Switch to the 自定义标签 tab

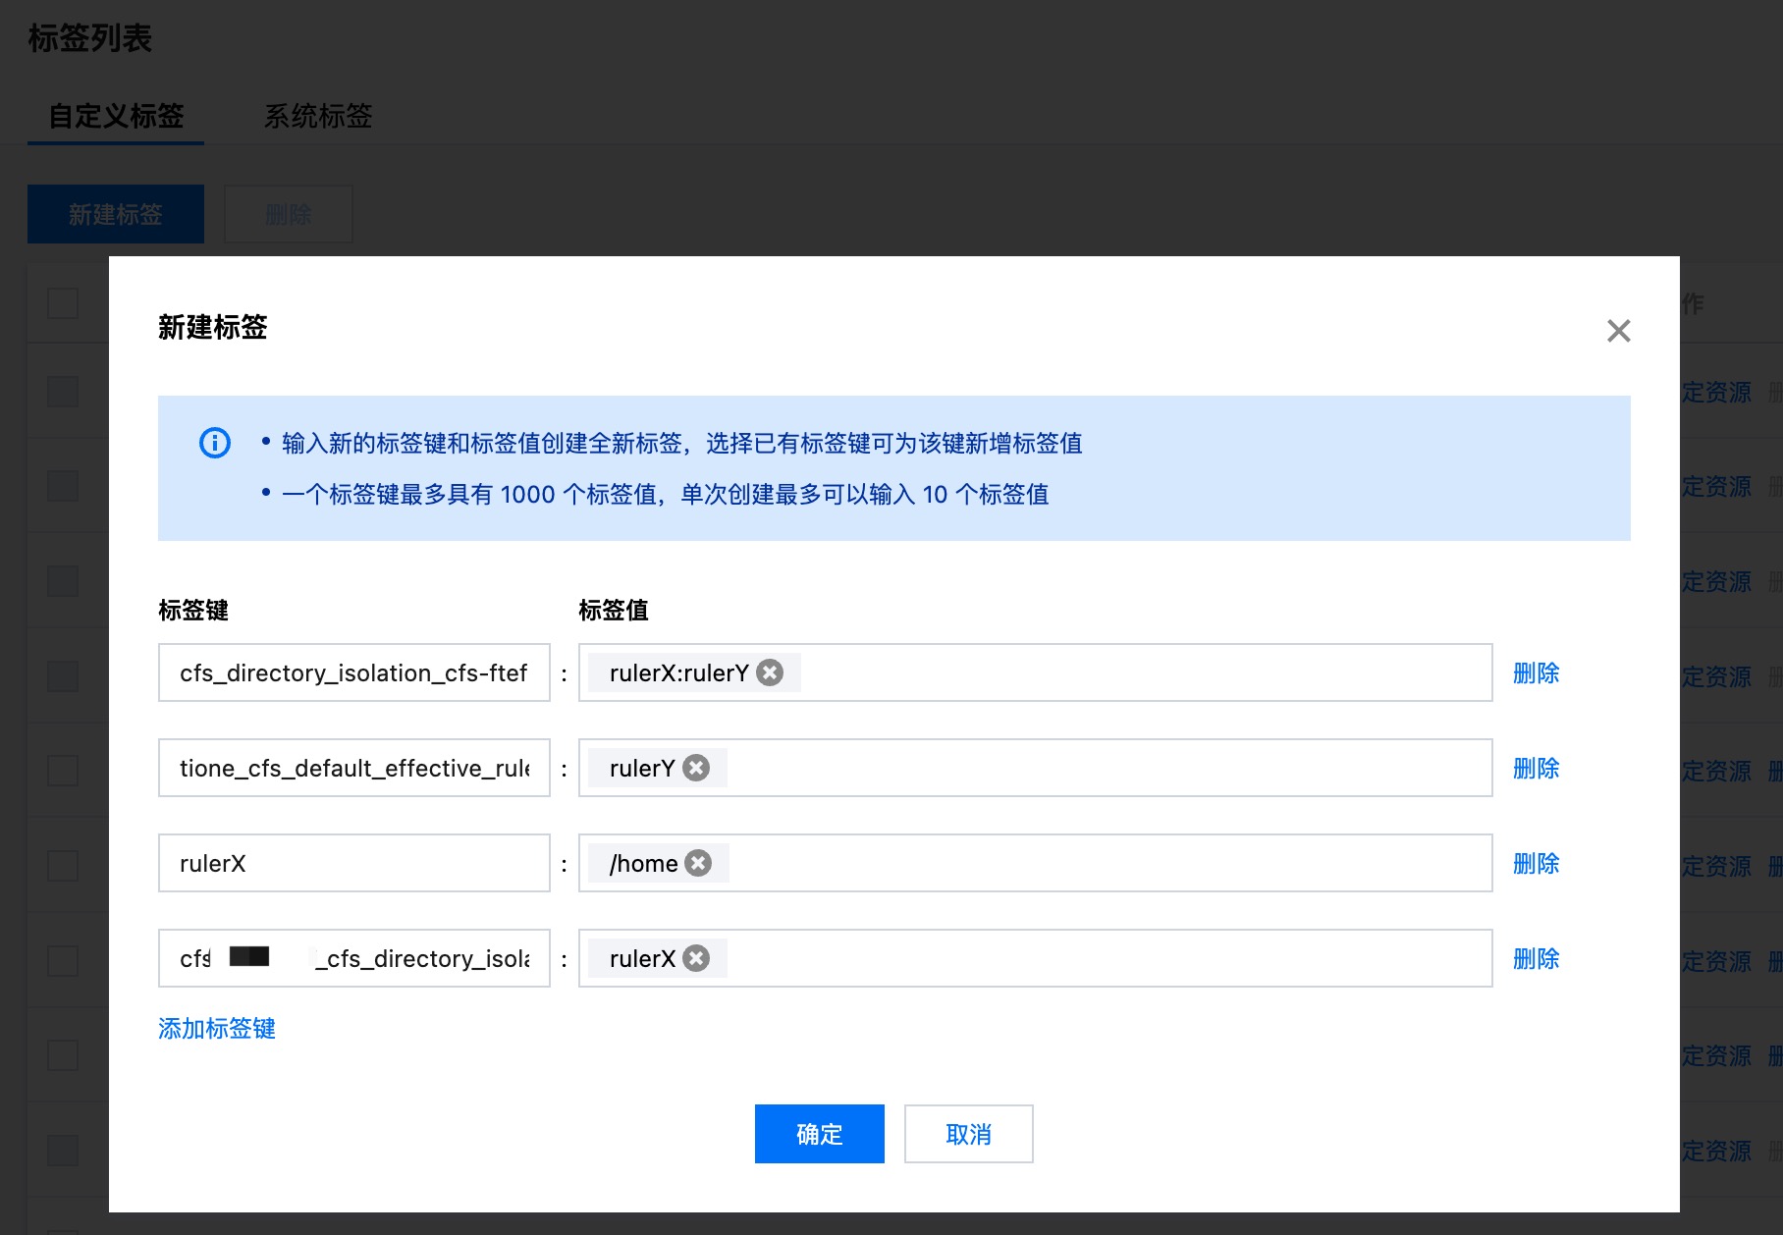click(x=116, y=116)
